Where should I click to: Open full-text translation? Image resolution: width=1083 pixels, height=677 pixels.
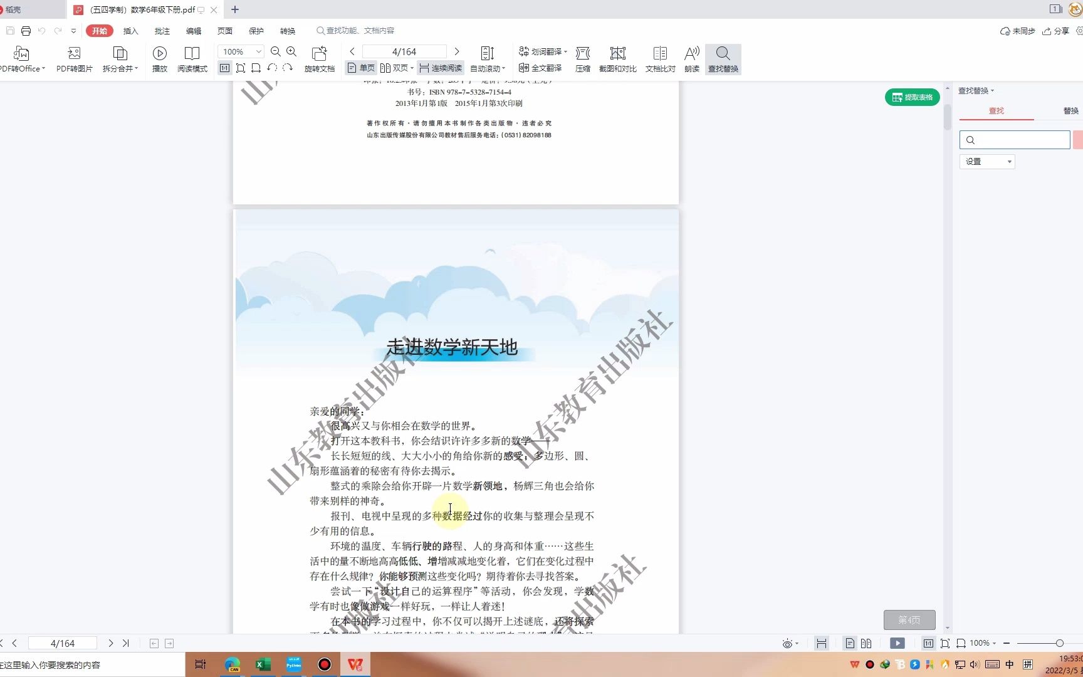click(x=540, y=68)
